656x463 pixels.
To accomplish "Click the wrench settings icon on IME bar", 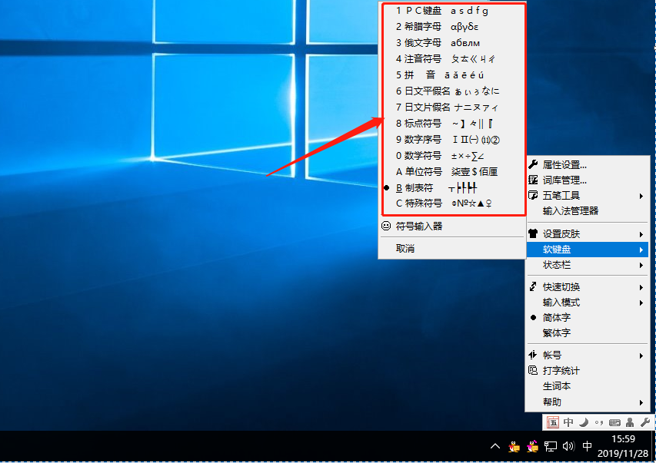I will point(644,422).
